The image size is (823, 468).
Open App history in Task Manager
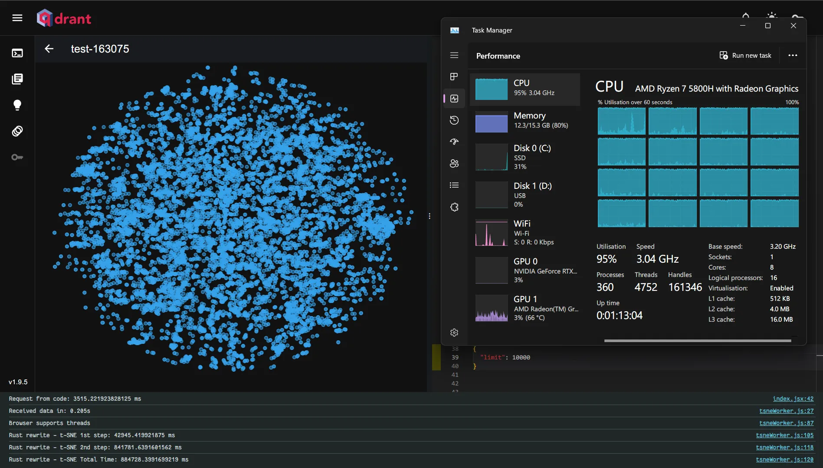tap(454, 120)
